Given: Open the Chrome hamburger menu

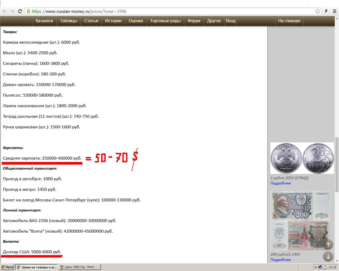Looking at the screenshot, I should 334,11.
